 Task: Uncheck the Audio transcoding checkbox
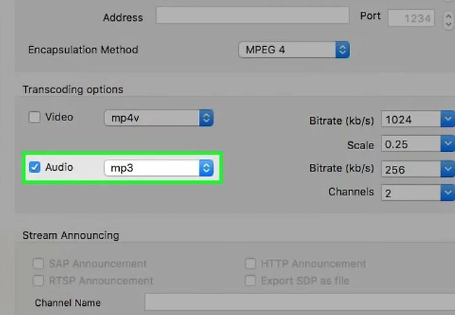click(34, 167)
